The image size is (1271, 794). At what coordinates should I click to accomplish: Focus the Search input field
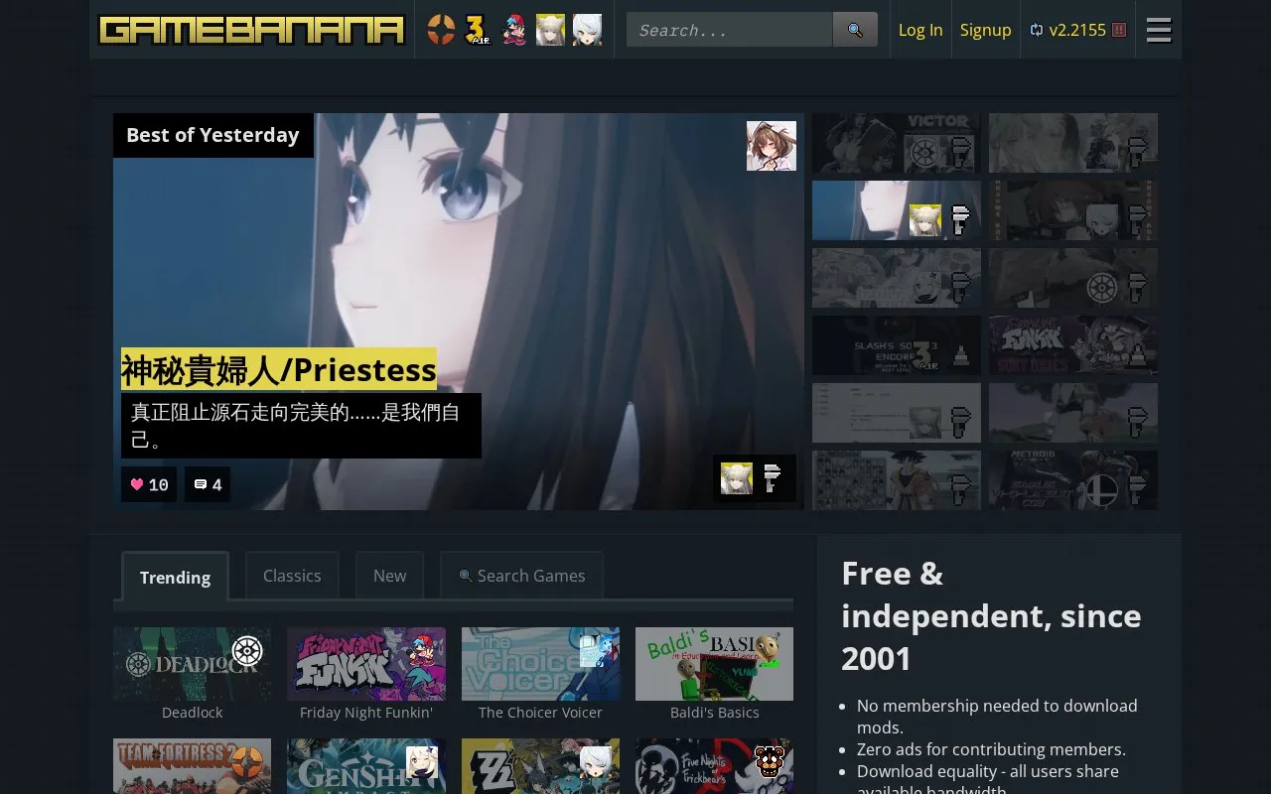coord(730,30)
